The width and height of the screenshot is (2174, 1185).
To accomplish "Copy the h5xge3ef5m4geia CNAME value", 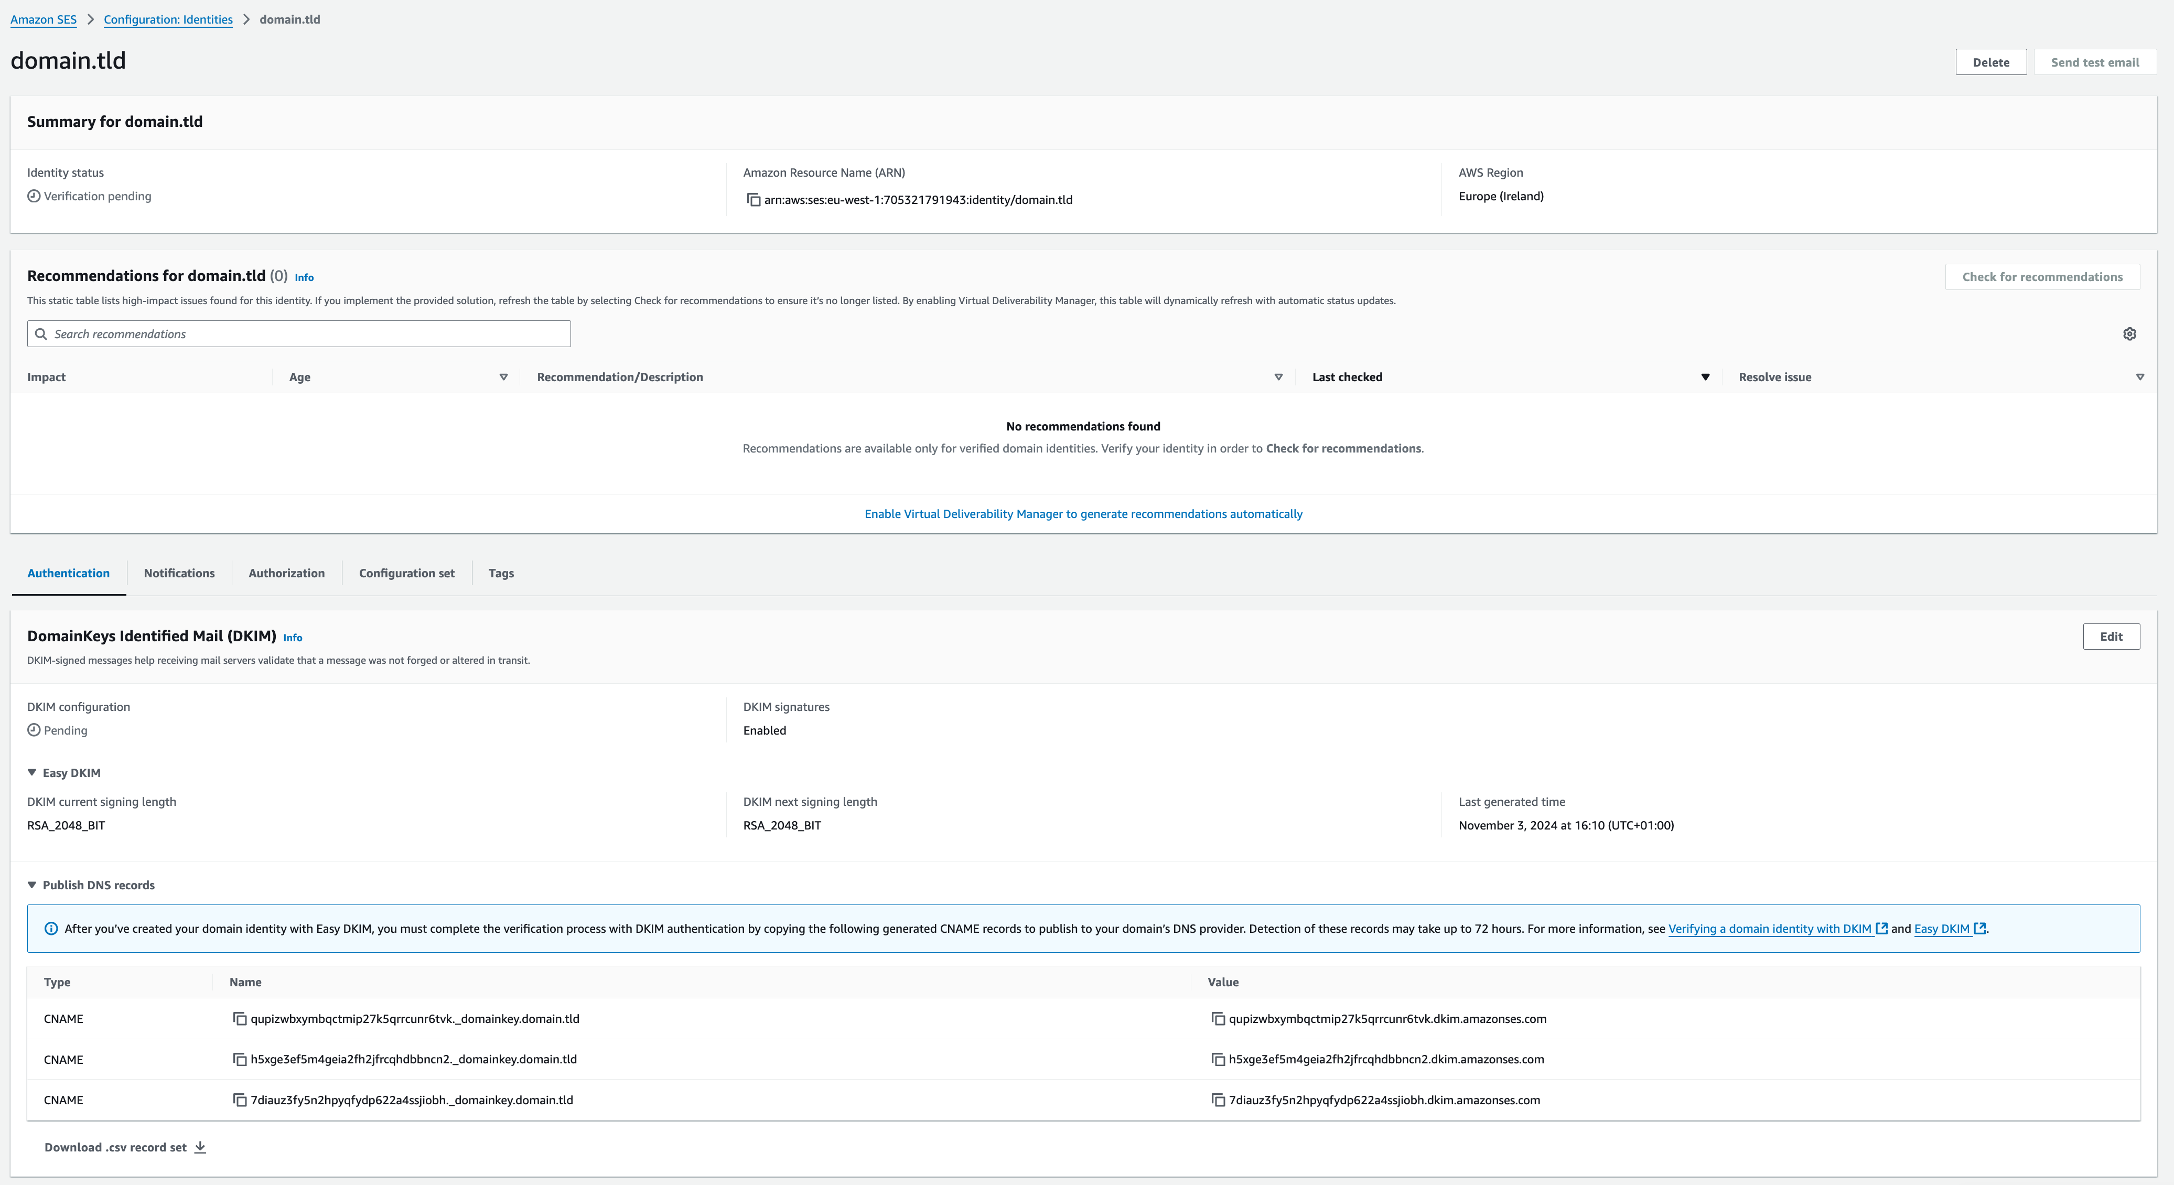I will [1217, 1059].
